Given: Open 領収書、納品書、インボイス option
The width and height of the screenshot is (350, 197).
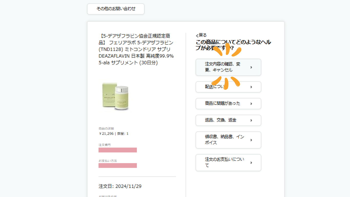Looking at the screenshot, I should [x=224, y=140].
